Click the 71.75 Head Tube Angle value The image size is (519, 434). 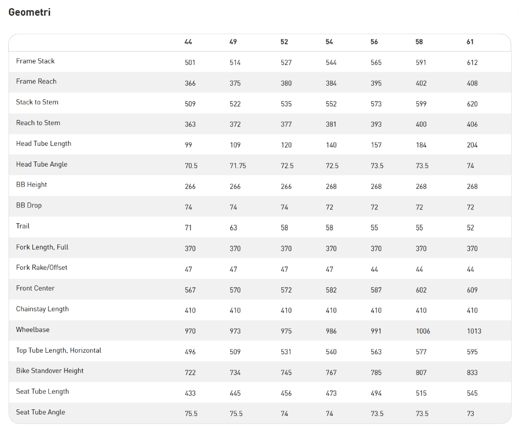point(238,166)
